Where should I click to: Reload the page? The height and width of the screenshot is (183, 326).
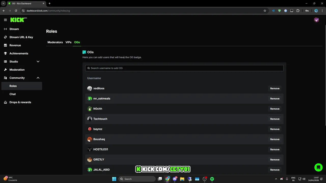[x=16, y=11]
